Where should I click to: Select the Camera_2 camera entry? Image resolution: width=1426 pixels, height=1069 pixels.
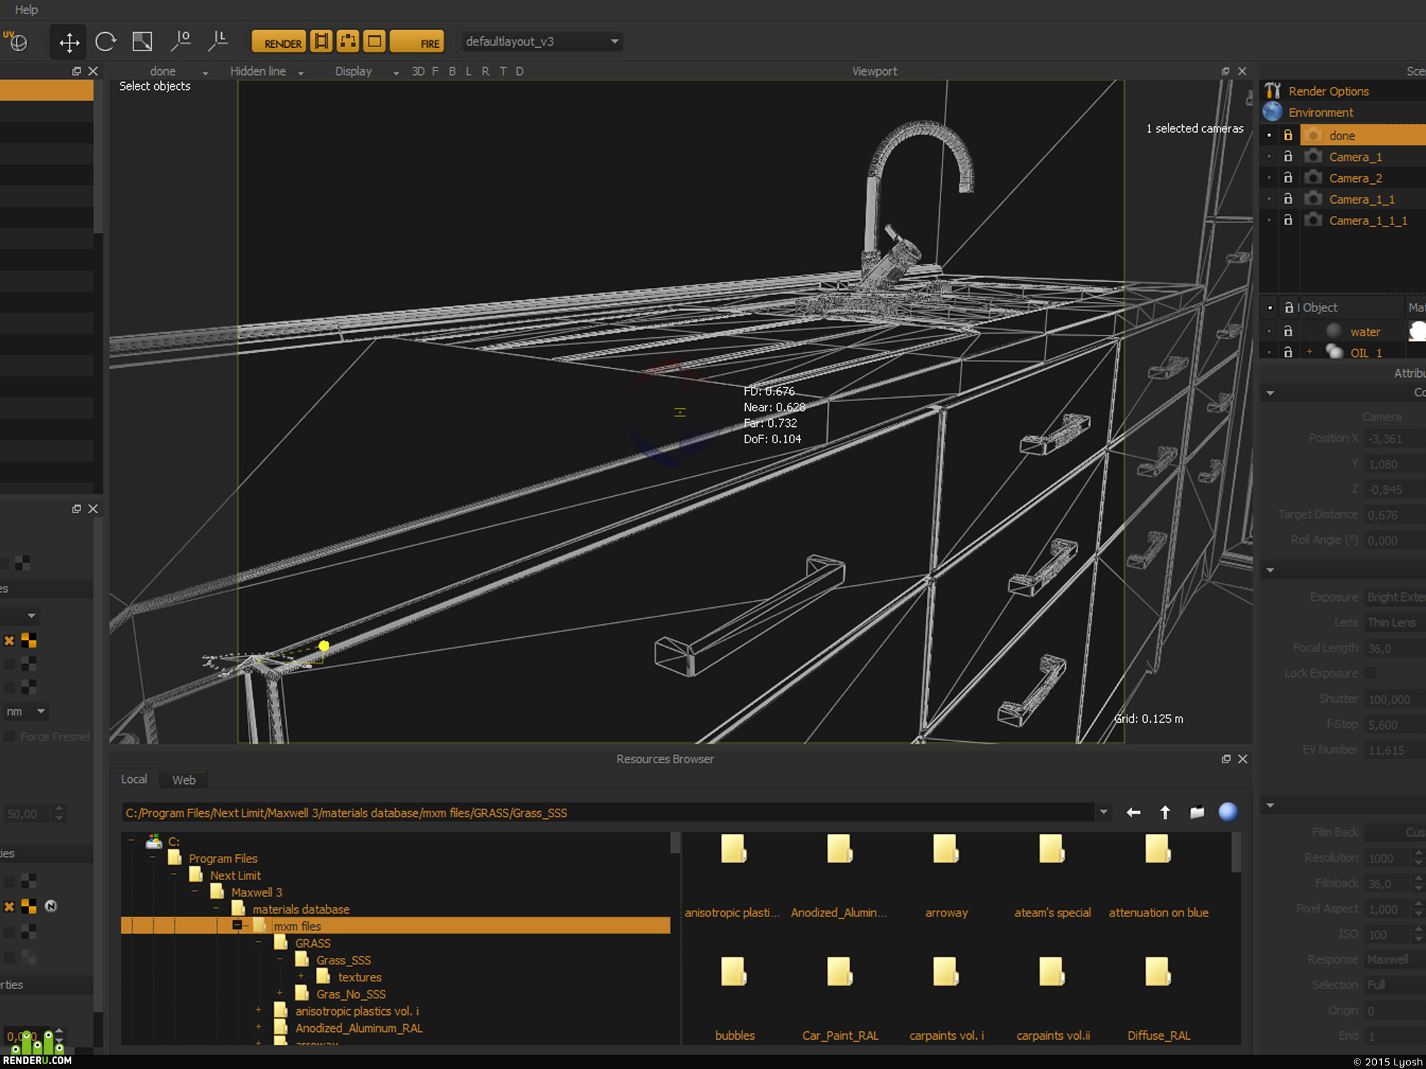[1355, 178]
